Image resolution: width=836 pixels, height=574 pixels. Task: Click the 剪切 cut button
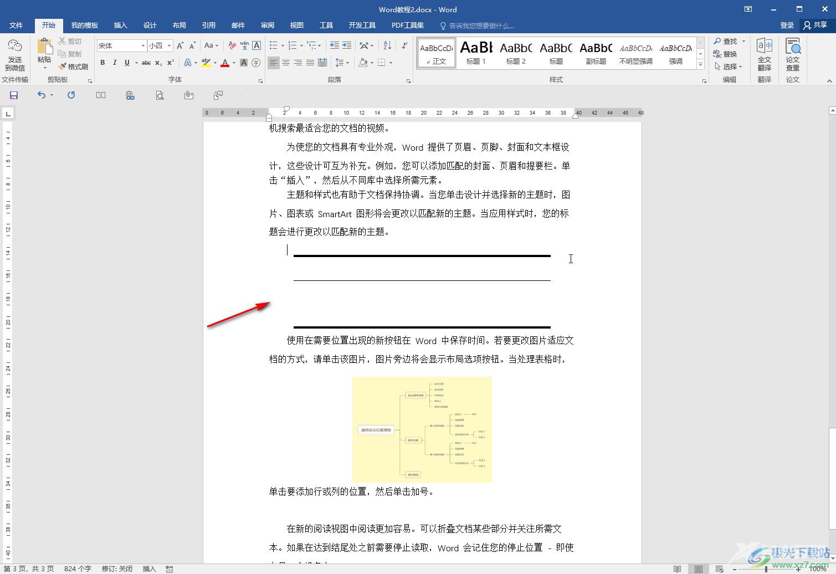coord(70,41)
